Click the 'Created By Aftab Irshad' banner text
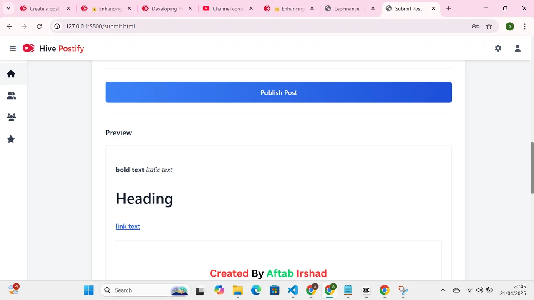Screen dimensions: 534x300 pyautogui.click(x=268, y=273)
